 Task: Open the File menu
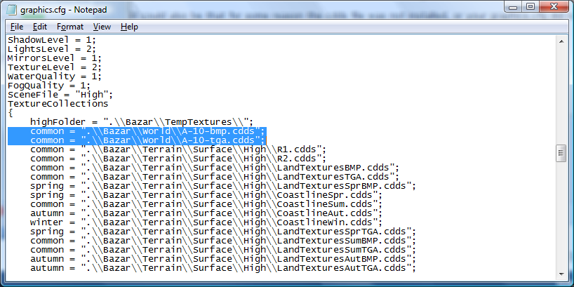16,26
